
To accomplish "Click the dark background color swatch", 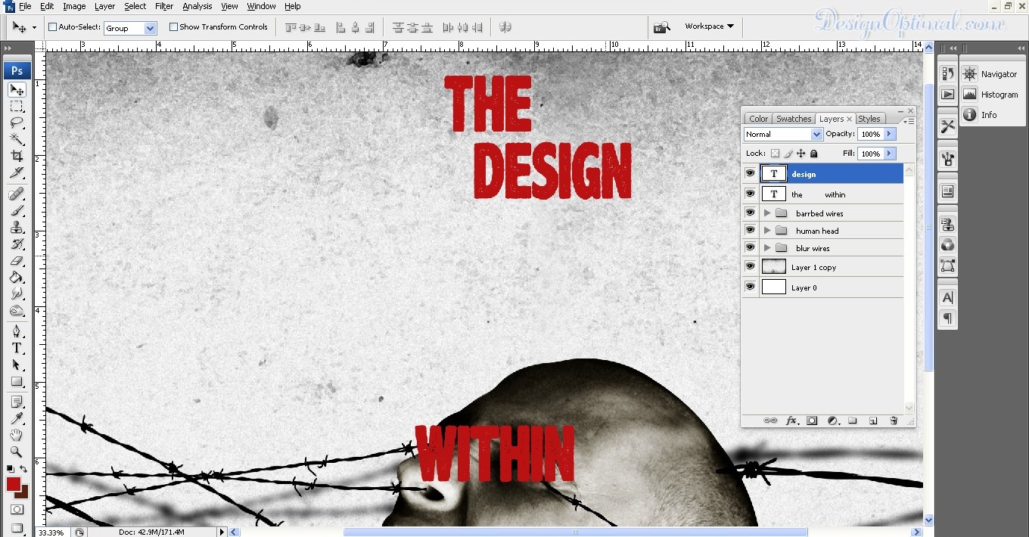I will click(x=23, y=492).
